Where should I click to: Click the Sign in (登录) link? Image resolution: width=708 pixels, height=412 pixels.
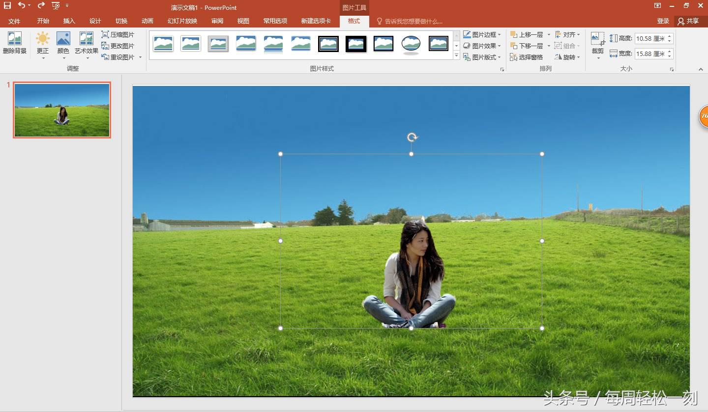[x=663, y=21]
